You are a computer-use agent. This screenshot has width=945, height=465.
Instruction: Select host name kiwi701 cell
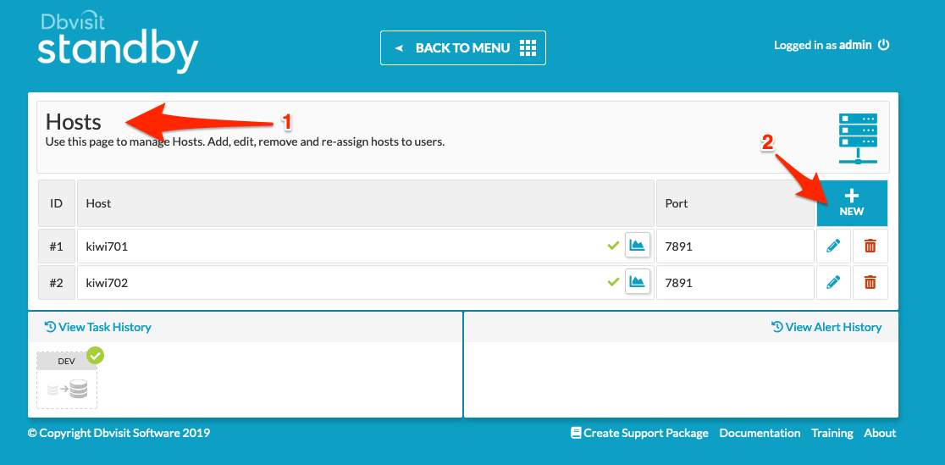366,246
